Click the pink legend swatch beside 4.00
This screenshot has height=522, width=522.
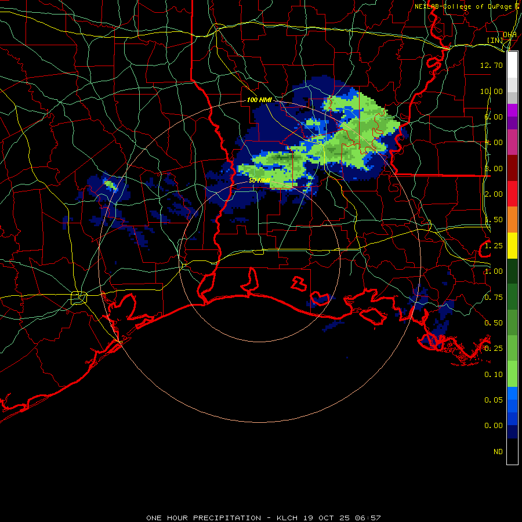click(x=512, y=142)
